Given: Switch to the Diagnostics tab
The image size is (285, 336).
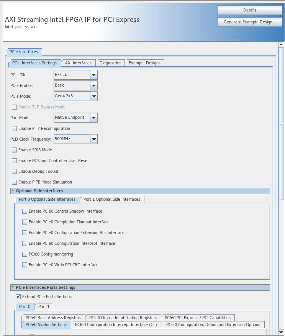Looking at the screenshot, I should 110,63.
